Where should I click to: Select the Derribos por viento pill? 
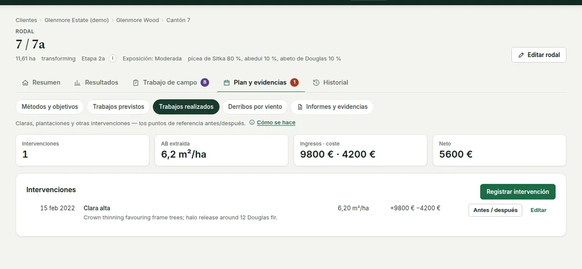(255, 107)
